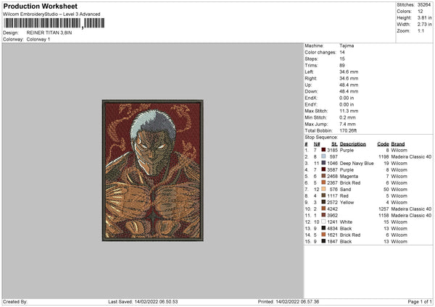Click the Total Bobbin value
Screen dimensions: 435x307
(350, 130)
